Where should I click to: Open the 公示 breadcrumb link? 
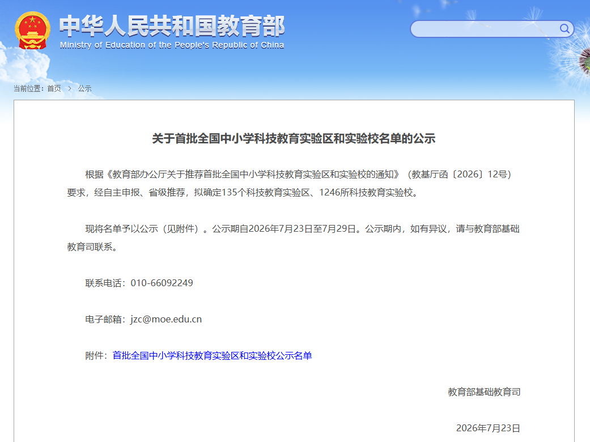click(84, 88)
